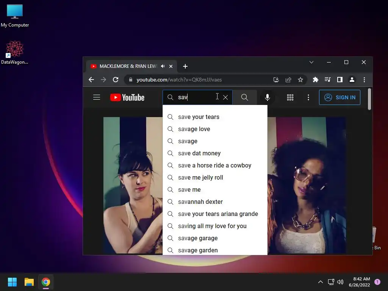Click the install app icon in address bar
The height and width of the screenshot is (291, 388).
pos(276,80)
